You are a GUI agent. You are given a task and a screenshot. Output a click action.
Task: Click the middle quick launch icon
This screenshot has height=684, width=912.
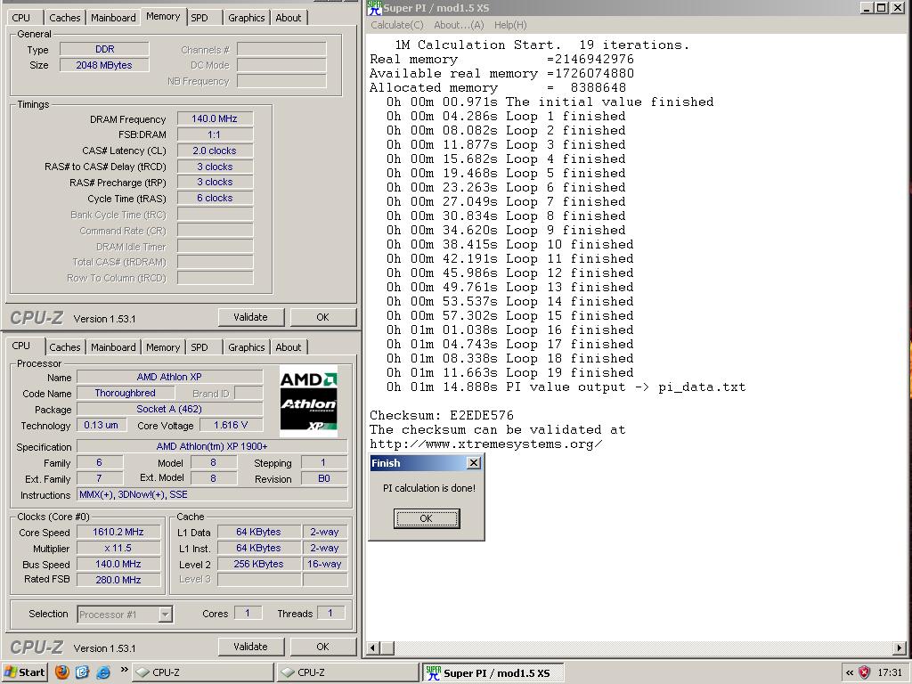(83, 672)
